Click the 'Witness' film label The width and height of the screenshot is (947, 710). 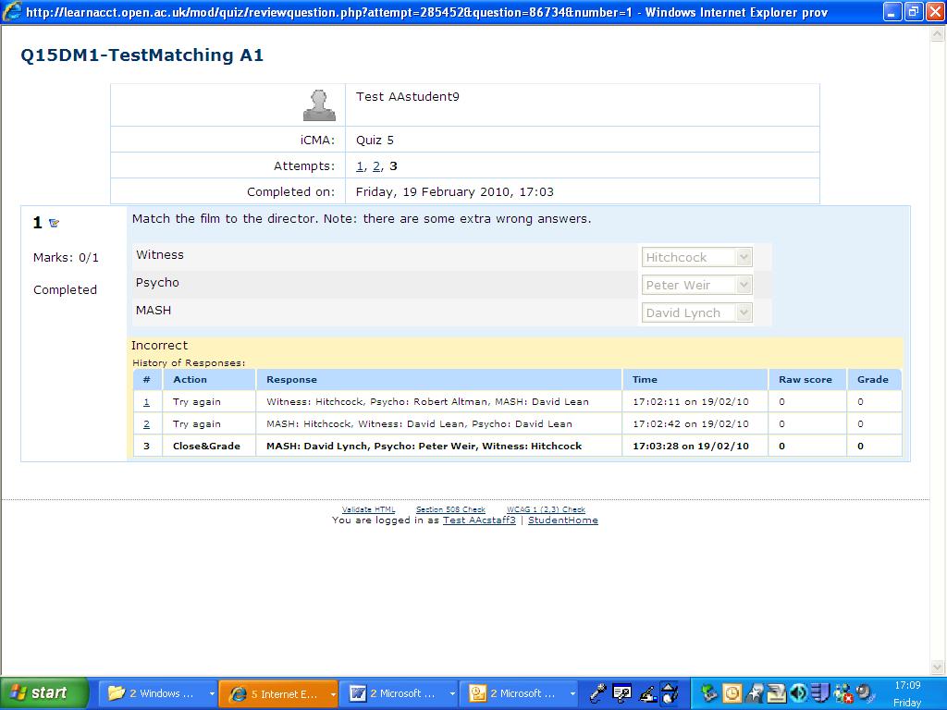click(159, 255)
